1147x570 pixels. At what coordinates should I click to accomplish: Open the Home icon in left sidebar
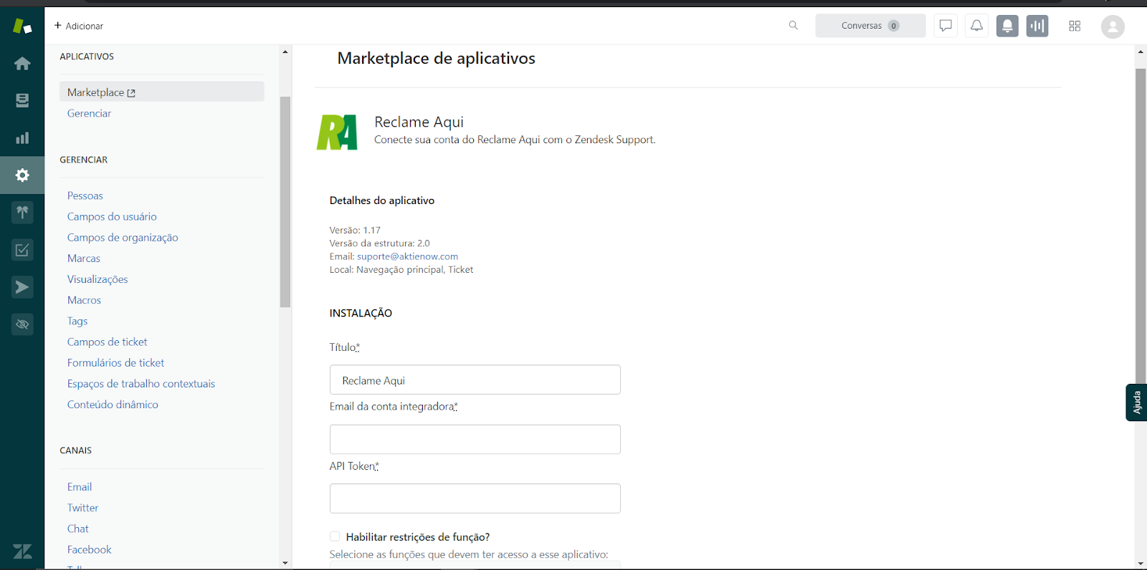coord(22,63)
